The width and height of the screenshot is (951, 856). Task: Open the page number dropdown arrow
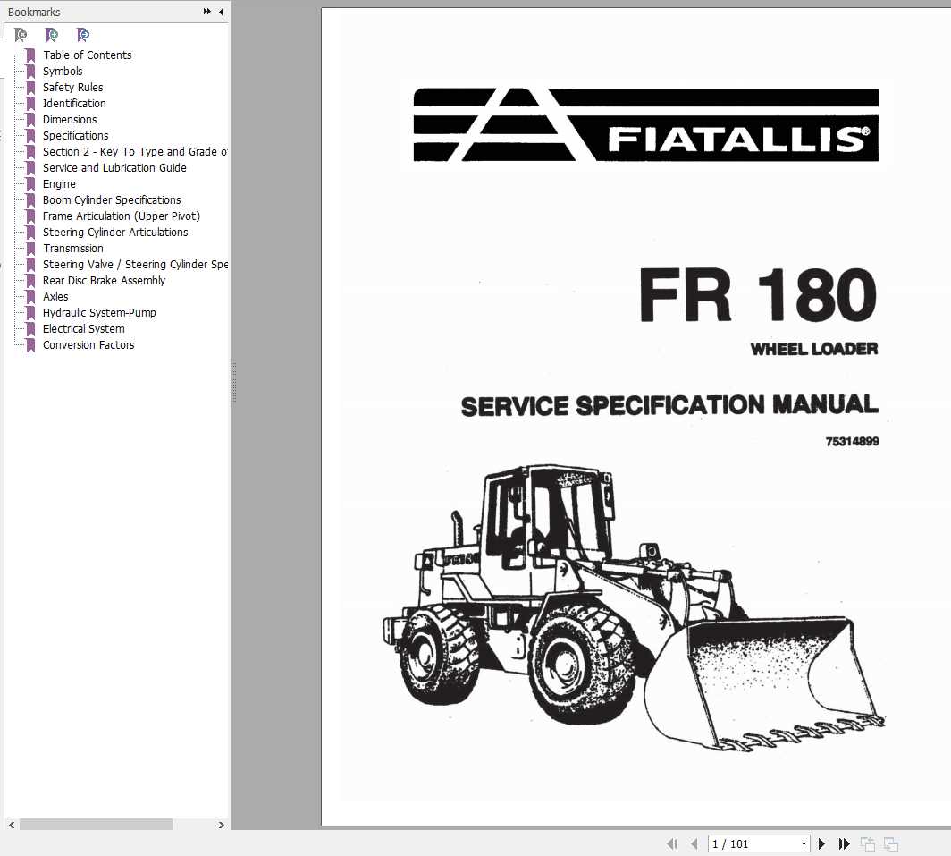click(802, 843)
